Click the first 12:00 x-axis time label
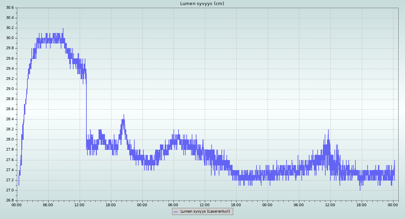This screenshot has width=405, height=219. [x=80, y=205]
